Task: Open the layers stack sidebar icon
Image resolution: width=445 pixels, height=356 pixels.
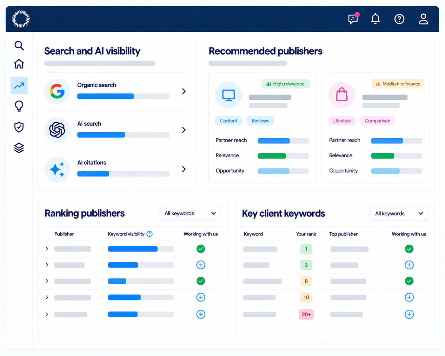Action: (x=19, y=148)
